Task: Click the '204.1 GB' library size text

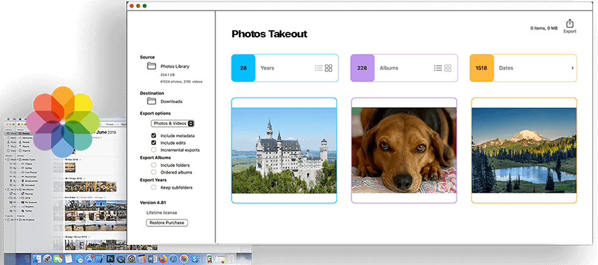Action: click(x=167, y=75)
